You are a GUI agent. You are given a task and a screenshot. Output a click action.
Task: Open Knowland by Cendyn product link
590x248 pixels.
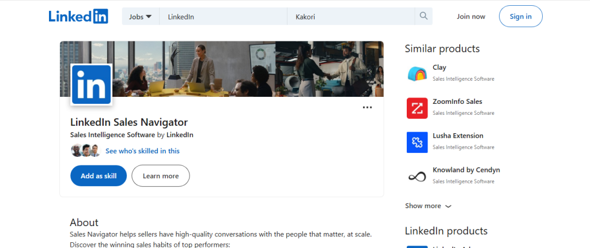coord(466,170)
